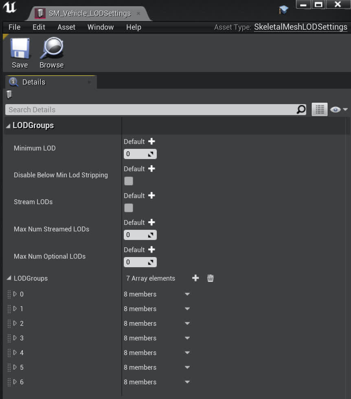Viewport: 351px width, 399px height.
Task: Collapse the LODGroups category header
Action: 8,126
